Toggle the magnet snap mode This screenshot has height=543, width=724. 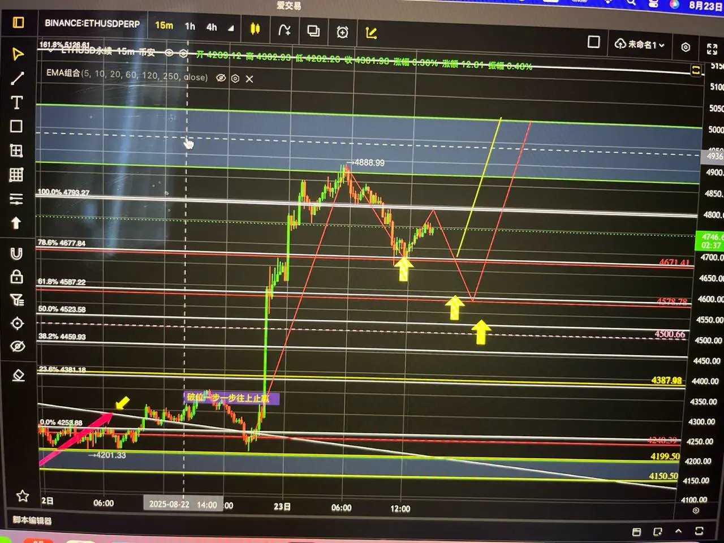[16, 253]
